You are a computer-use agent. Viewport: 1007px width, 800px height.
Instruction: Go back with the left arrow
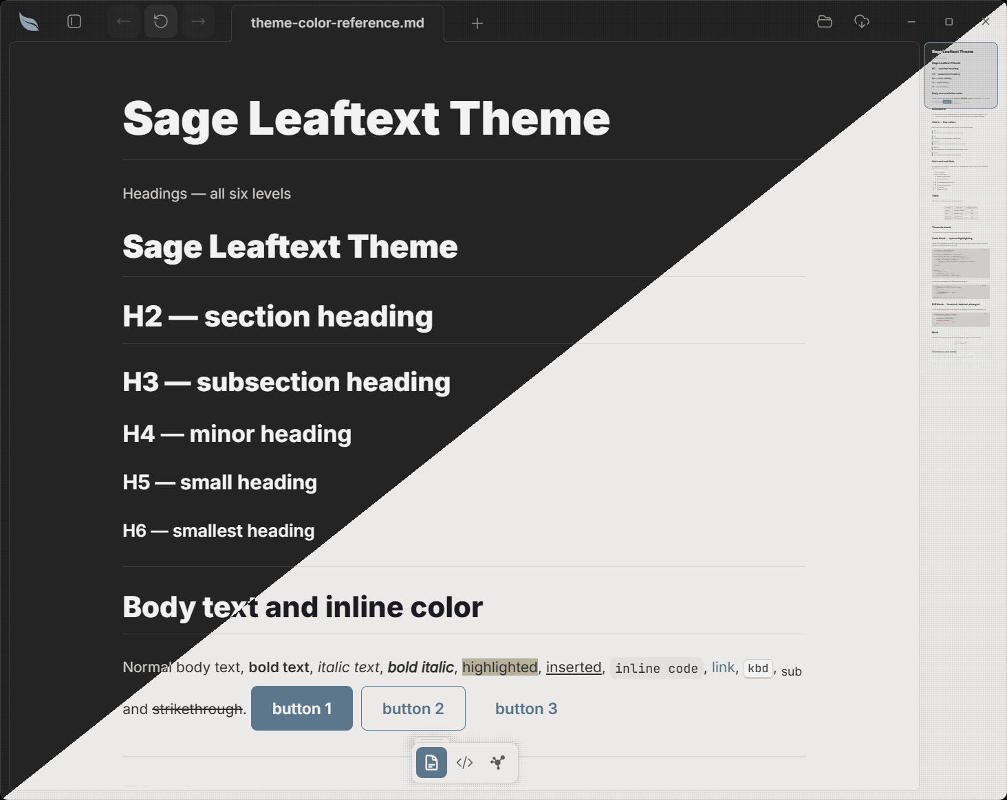(x=124, y=22)
